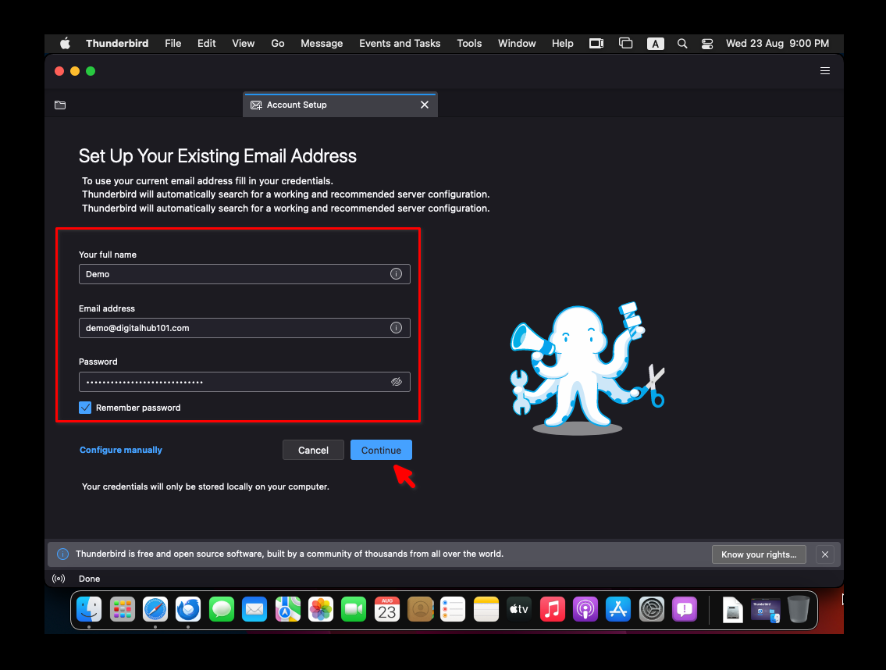Open the folder pane icon tab
Viewport: 886px width, 670px height.
60,105
